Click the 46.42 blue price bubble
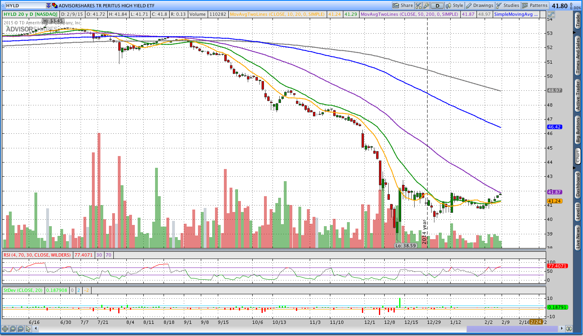 coord(554,127)
